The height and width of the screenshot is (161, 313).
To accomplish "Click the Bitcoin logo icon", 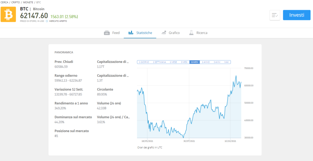I will click(8, 14).
